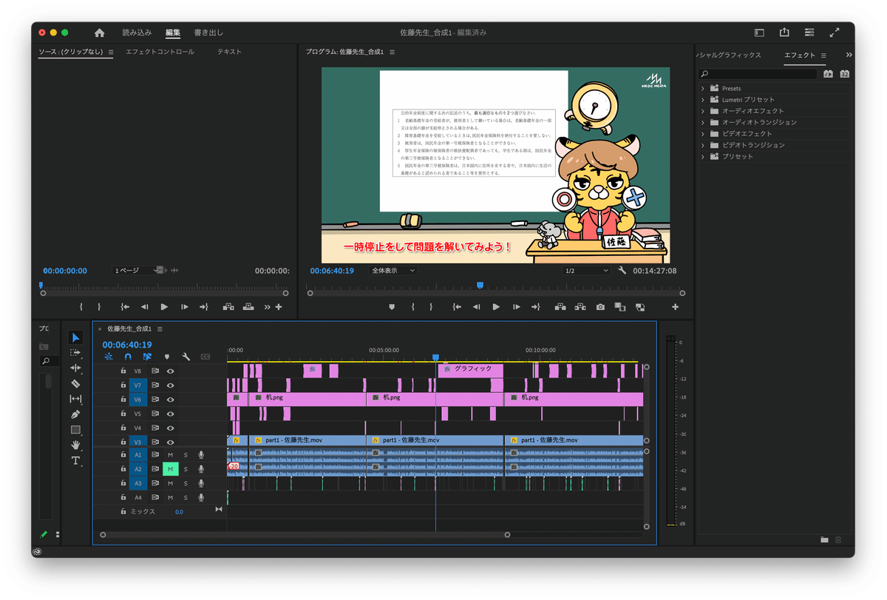Screen dimensions: 887x600
Task: Step forward one frame in Program monitor
Action: (516, 307)
